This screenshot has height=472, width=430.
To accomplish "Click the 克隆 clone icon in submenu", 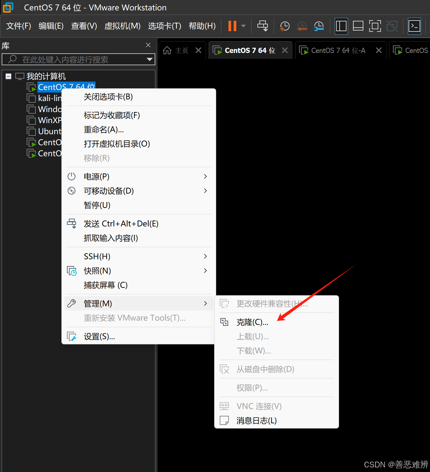I will tap(224, 322).
